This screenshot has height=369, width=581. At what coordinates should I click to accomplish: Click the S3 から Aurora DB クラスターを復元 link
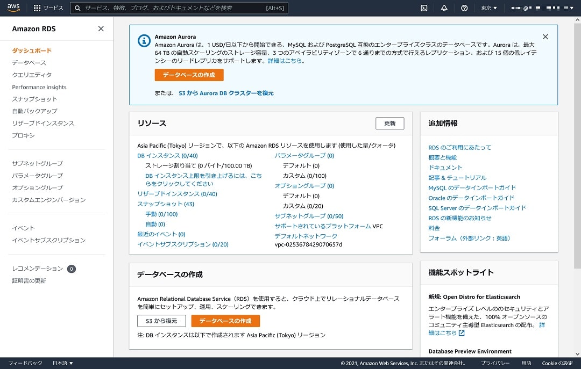(x=226, y=93)
